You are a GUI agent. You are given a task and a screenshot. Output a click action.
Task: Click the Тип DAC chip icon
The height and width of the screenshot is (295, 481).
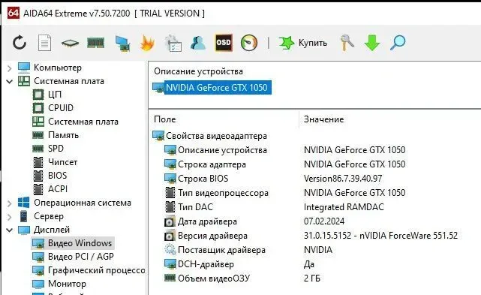point(170,207)
